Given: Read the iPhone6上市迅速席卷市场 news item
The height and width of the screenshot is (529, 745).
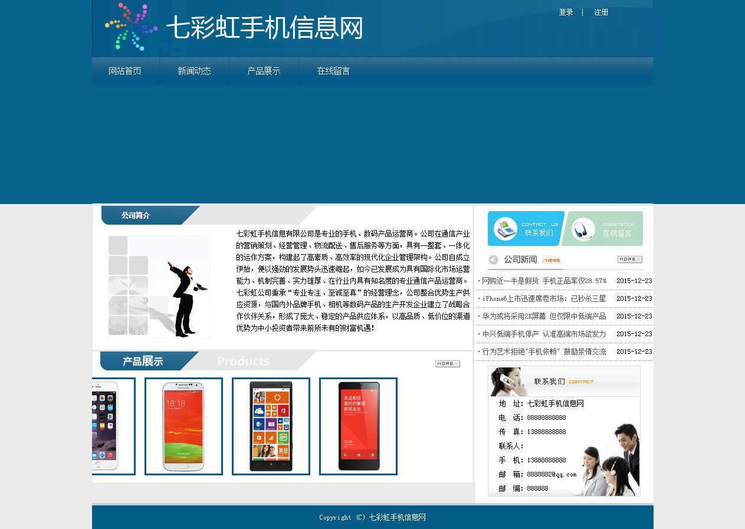Looking at the screenshot, I should [544, 299].
